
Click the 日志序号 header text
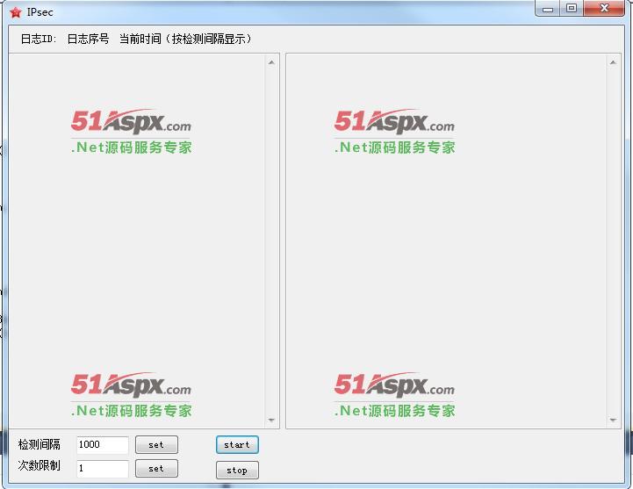click(x=88, y=39)
